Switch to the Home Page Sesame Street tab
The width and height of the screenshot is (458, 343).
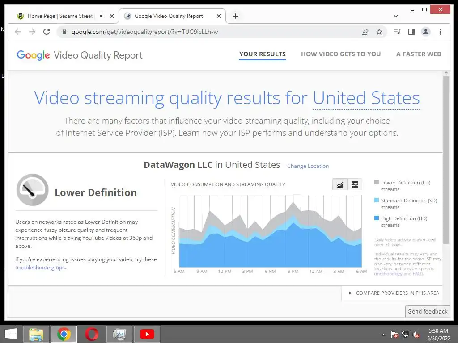(60, 16)
